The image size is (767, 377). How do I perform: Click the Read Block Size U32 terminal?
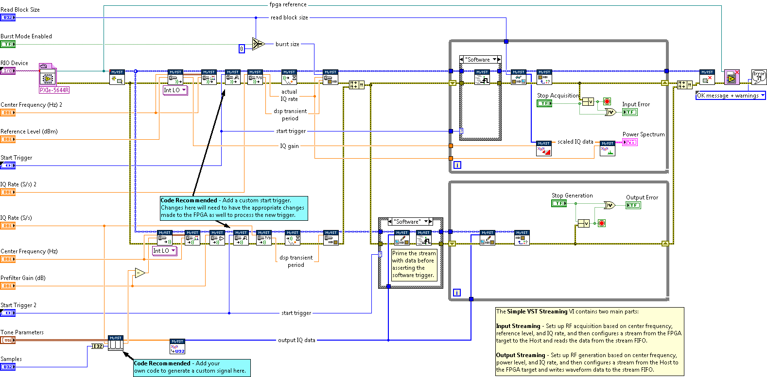(x=8, y=17)
